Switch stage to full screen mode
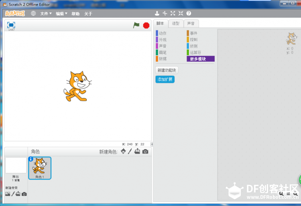 11,25
